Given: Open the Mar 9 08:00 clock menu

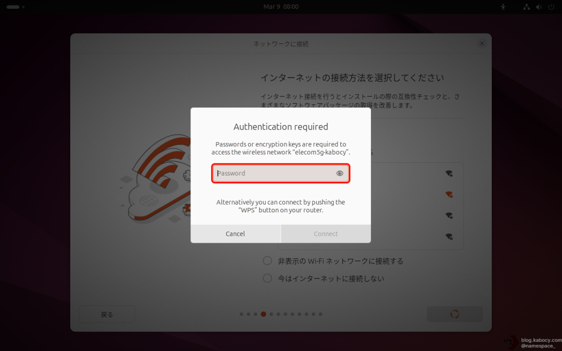Looking at the screenshot, I should pos(281,7).
